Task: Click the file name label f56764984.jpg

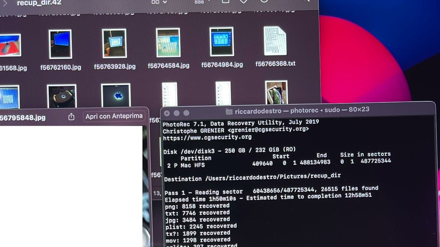Action: [222, 64]
